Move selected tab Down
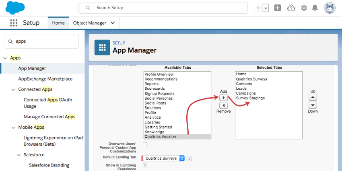Screen dimensions: 342x171 pos(313,105)
